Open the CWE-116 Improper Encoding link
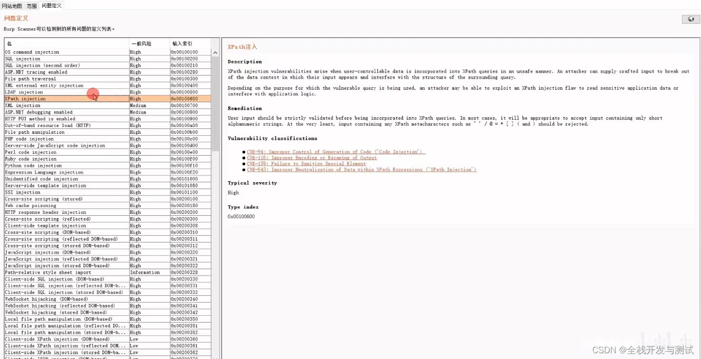 click(x=312, y=158)
